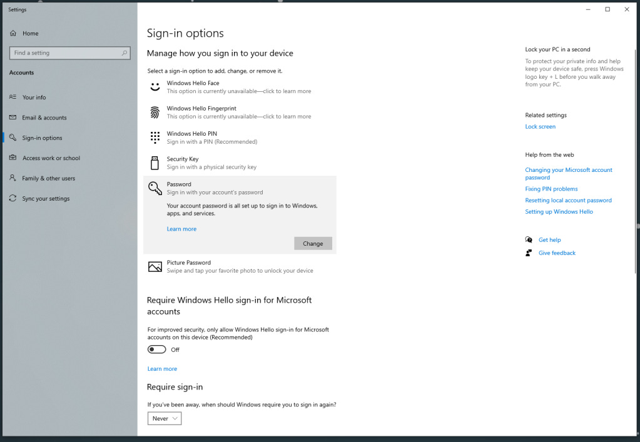Open Fixing PIN problems help link

(x=551, y=189)
